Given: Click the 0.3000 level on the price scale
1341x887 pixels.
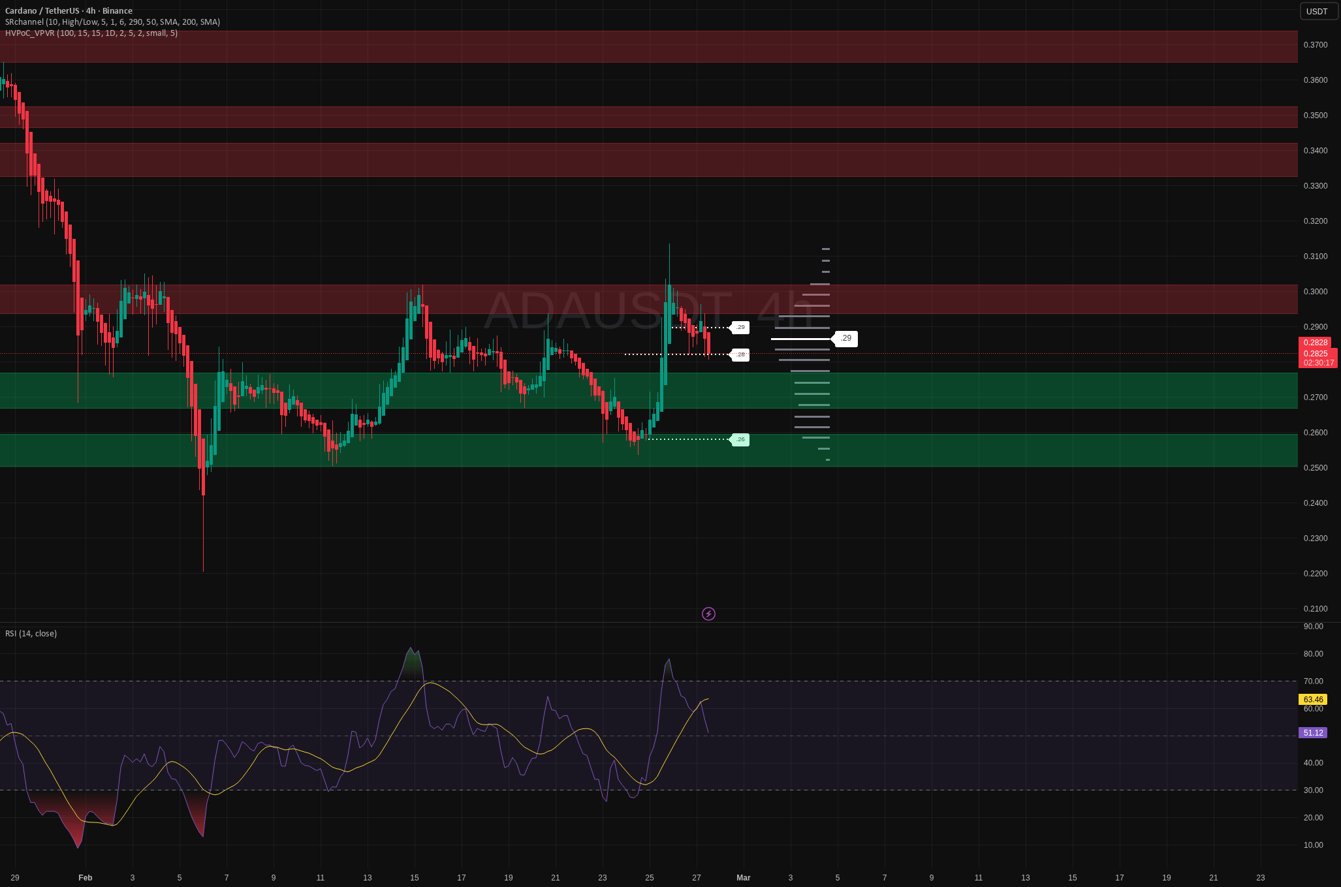Looking at the screenshot, I should (x=1315, y=292).
